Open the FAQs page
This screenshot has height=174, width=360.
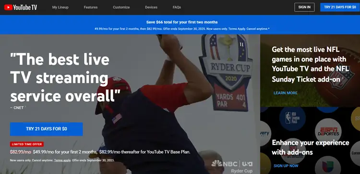(x=177, y=7)
